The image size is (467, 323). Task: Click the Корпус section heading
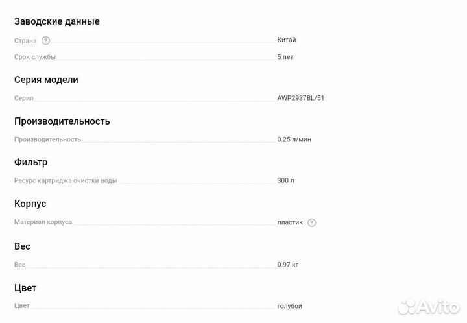(x=30, y=204)
